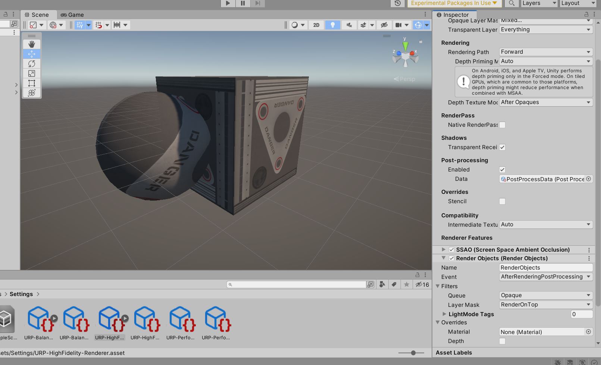Open the Layers menu

(539, 3)
